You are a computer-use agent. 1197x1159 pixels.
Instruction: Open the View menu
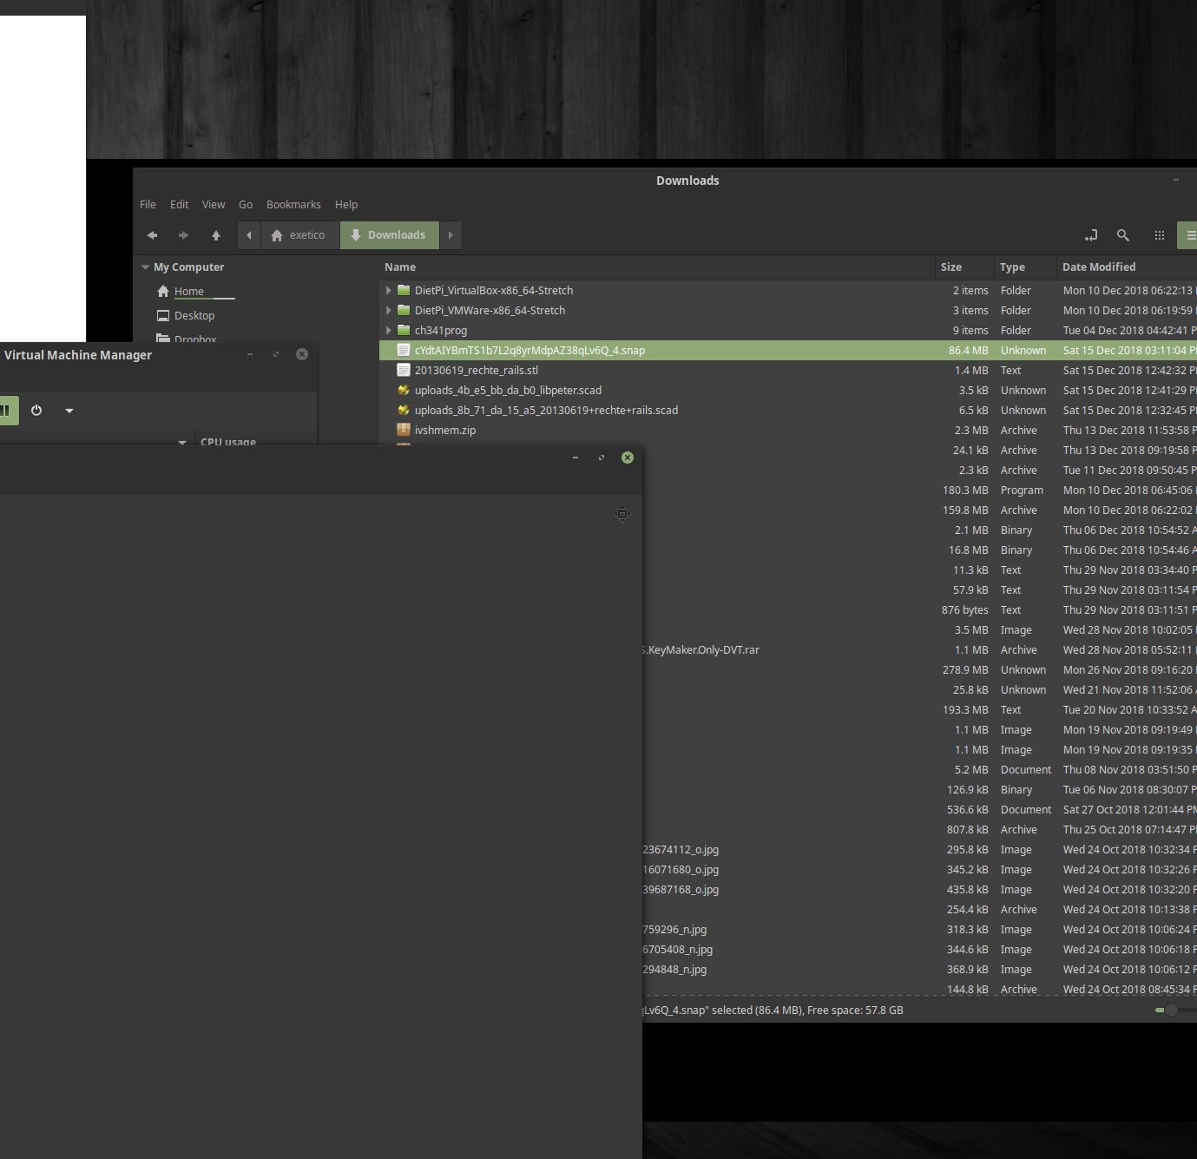[214, 205]
